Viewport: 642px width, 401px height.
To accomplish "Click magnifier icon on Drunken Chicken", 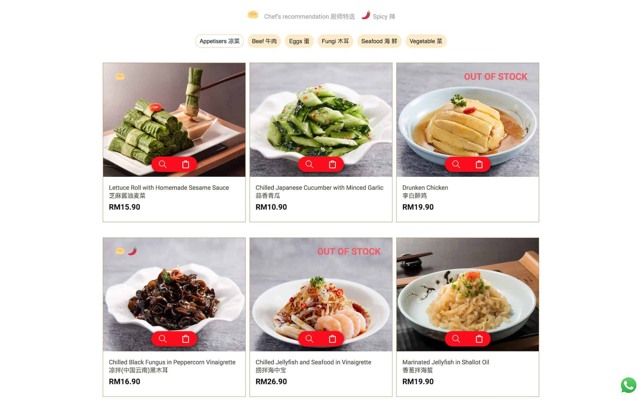I will point(456,164).
